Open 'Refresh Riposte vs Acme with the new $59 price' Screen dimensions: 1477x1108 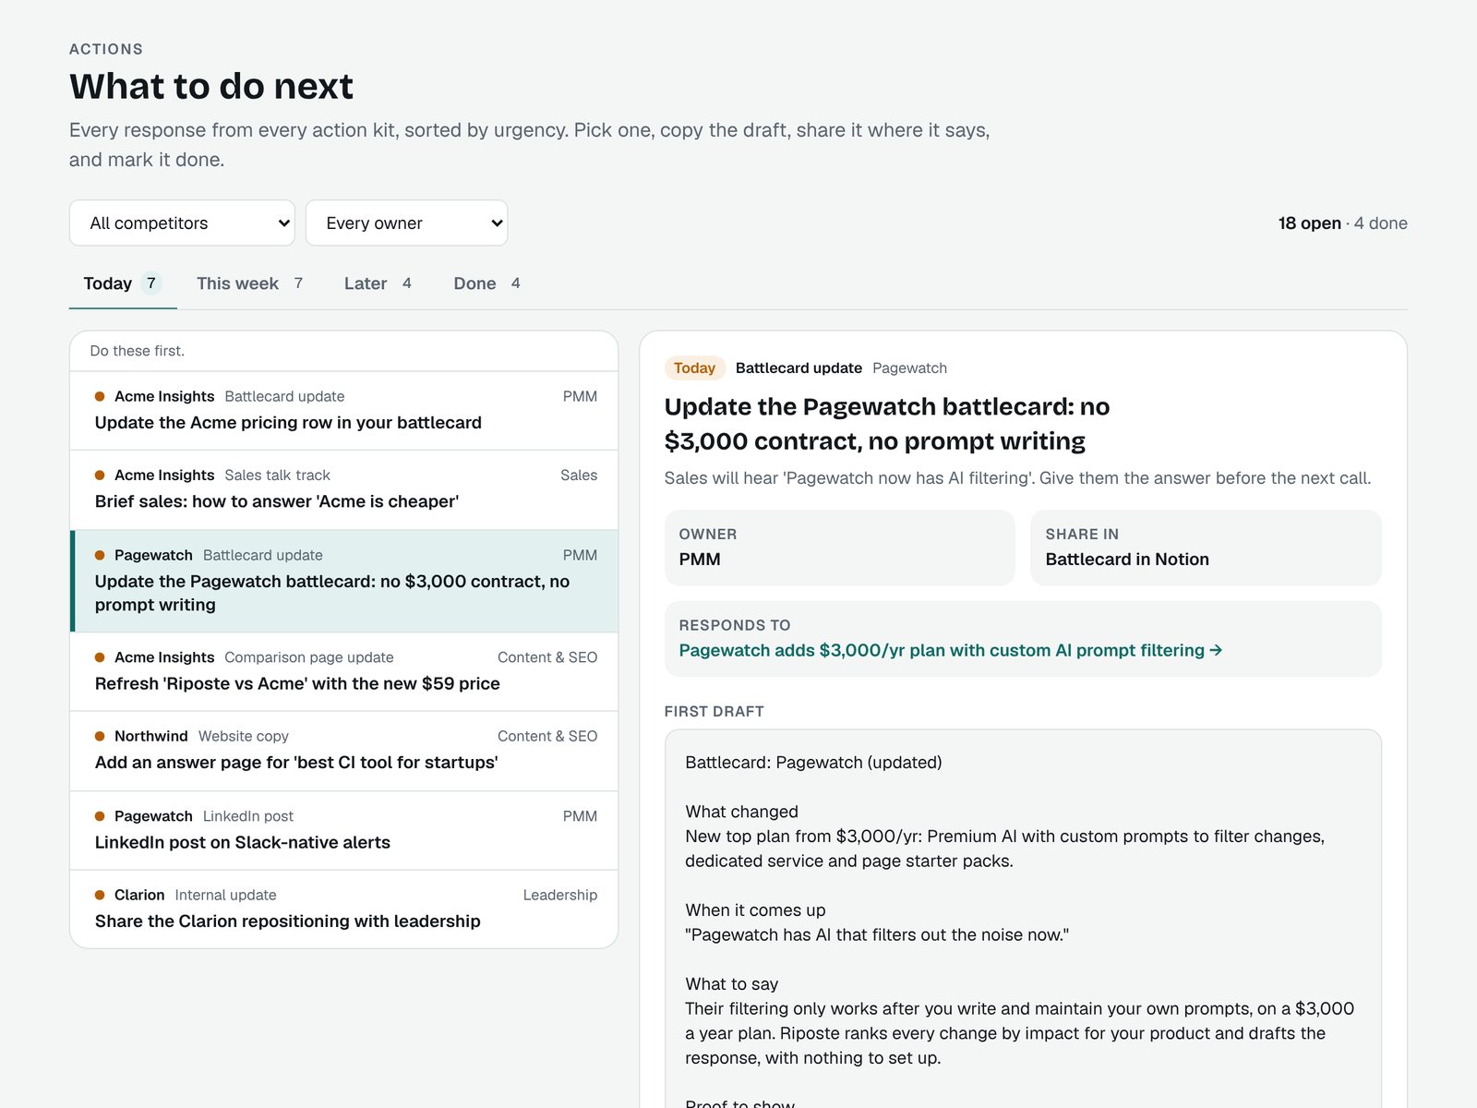coord(344,671)
